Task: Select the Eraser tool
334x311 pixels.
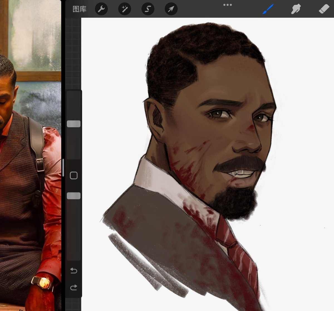Action: (324, 9)
